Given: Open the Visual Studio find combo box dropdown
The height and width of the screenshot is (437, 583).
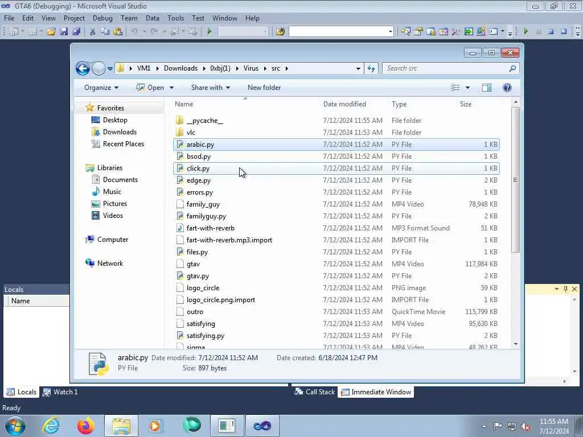Looking at the screenshot, I should point(391,32).
